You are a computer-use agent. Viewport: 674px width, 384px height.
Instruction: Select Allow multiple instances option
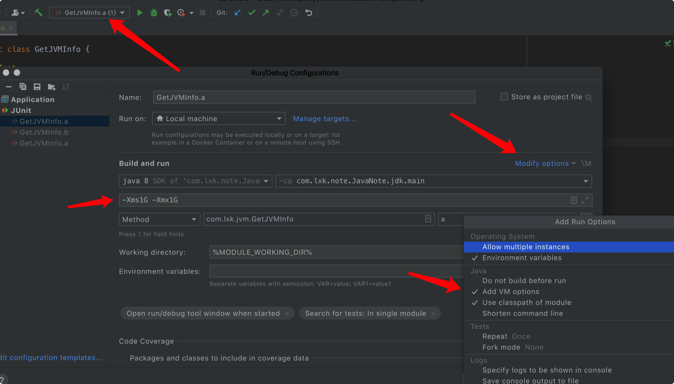point(526,247)
